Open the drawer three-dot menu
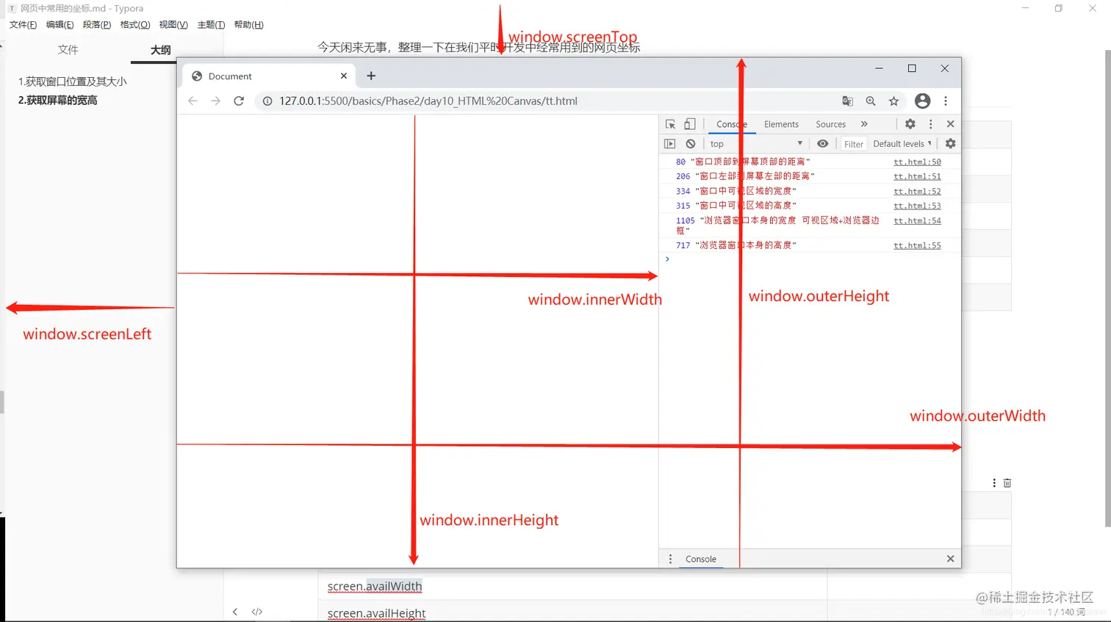This screenshot has width=1111, height=622. tap(670, 559)
